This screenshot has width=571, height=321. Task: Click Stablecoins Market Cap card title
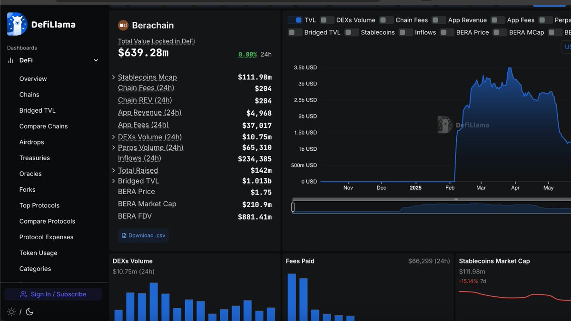494,261
